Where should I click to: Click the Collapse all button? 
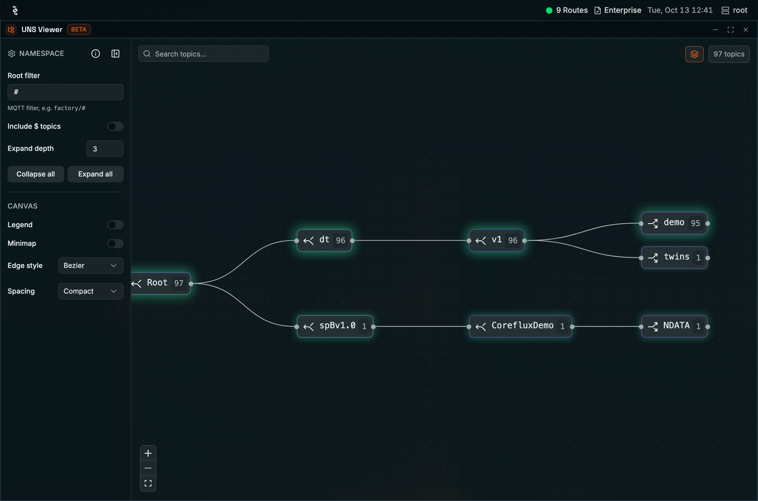[x=36, y=174]
